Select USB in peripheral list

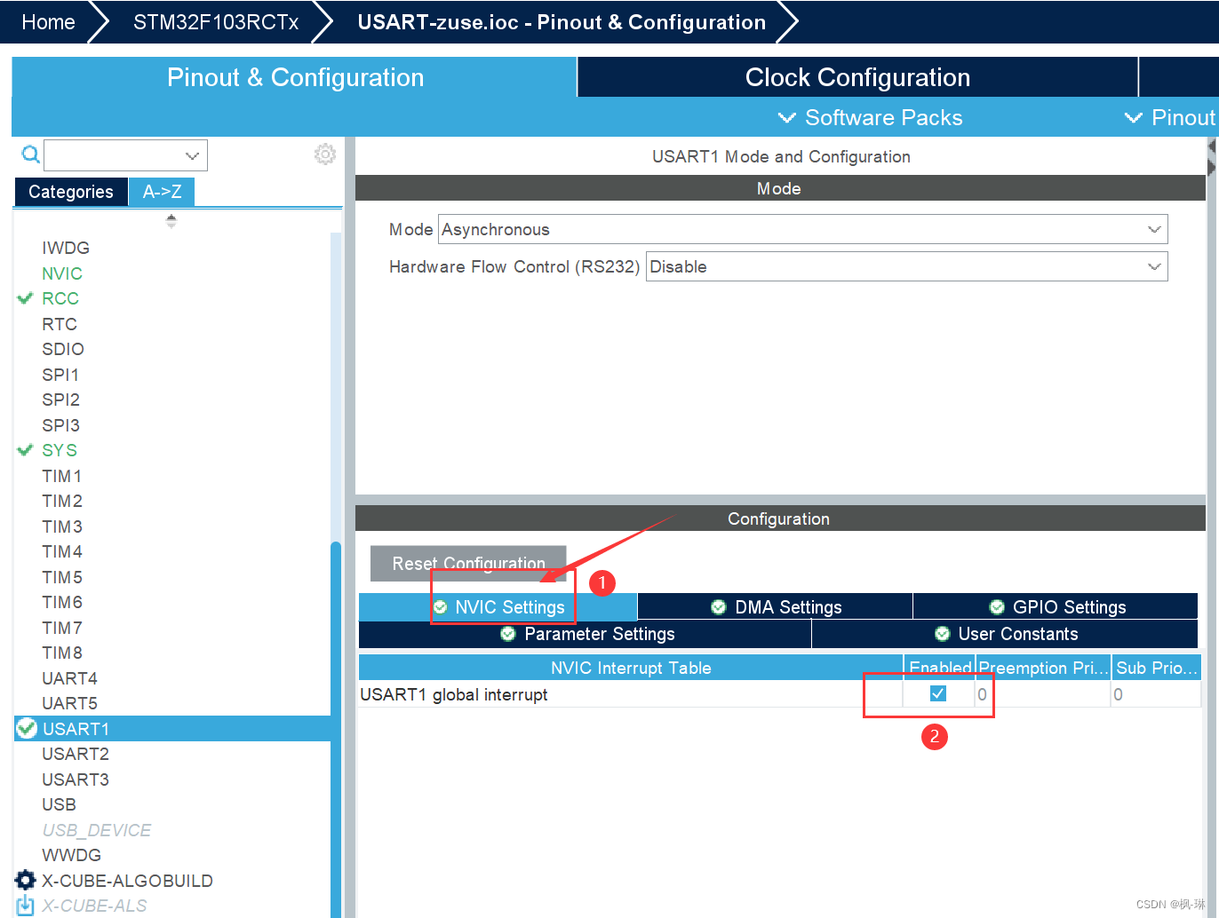(59, 804)
